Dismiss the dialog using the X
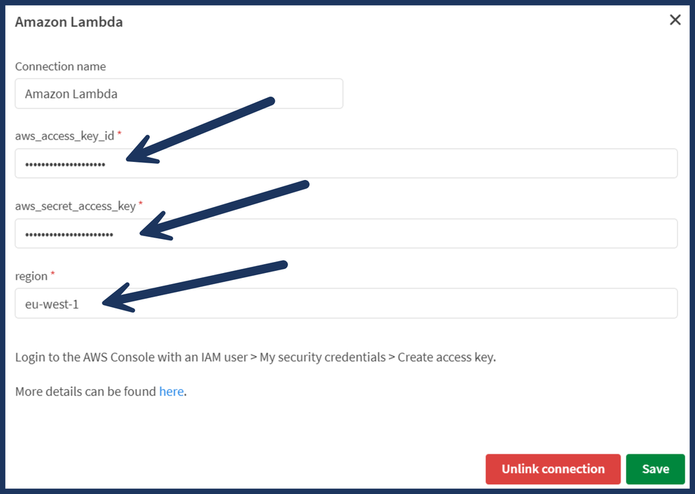This screenshot has height=494, width=695. pyautogui.click(x=675, y=19)
